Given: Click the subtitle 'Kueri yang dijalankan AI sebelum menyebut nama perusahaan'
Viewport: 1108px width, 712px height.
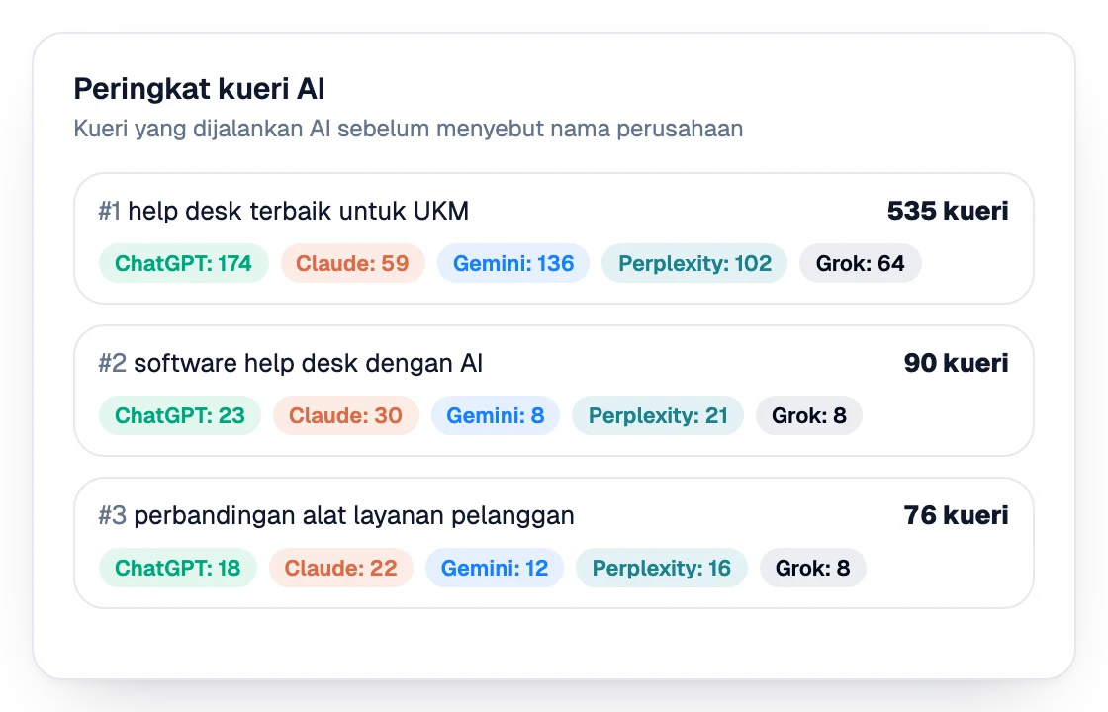Looking at the screenshot, I should coord(409,129).
